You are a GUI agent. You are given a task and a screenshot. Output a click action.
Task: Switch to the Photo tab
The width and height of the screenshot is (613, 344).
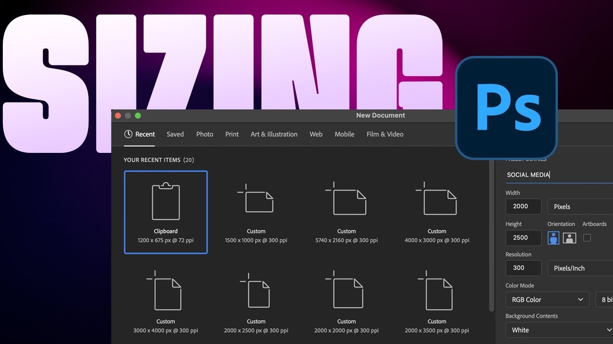[x=204, y=134]
